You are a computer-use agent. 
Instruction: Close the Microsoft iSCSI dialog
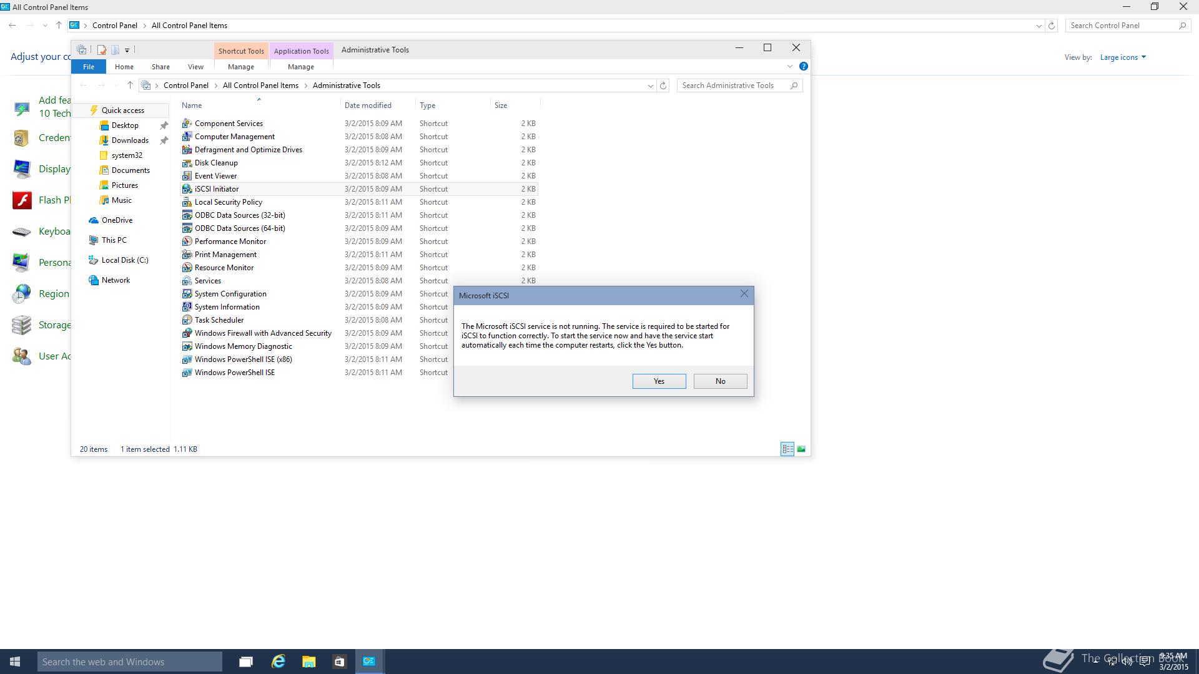point(744,294)
